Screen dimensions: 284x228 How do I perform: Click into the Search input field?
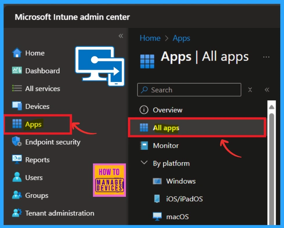[189, 90]
